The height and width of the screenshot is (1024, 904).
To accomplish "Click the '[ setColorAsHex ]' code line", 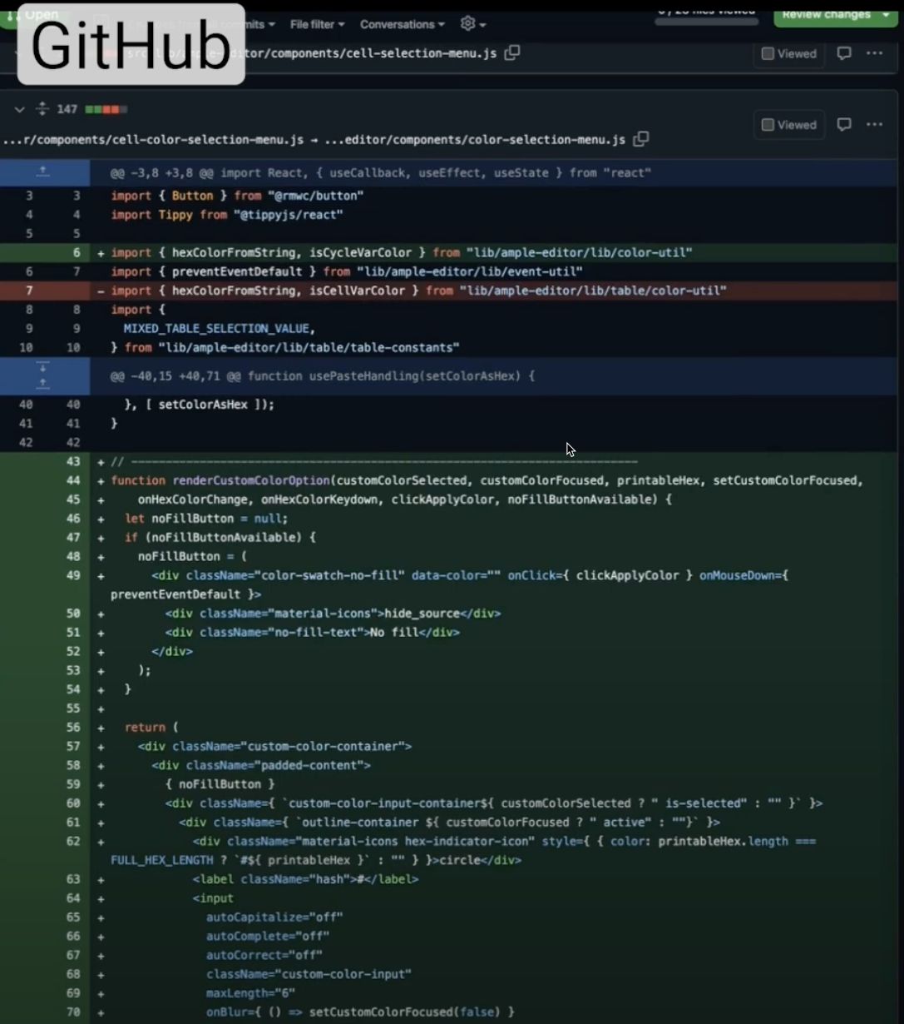I will [x=199, y=405].
